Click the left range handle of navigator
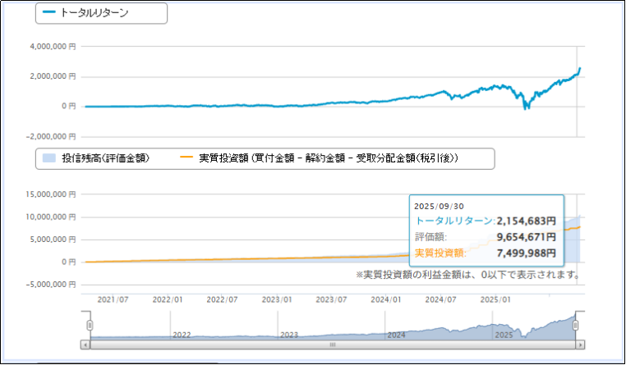Screen dimensions: 626x365 pos(90,326)
